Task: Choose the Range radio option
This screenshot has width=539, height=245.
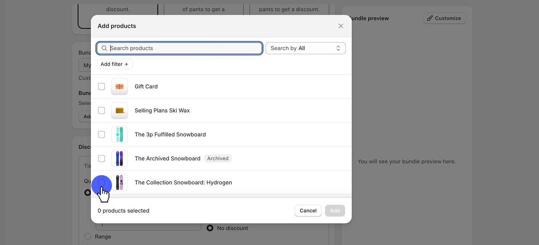Action: [88, 237]
